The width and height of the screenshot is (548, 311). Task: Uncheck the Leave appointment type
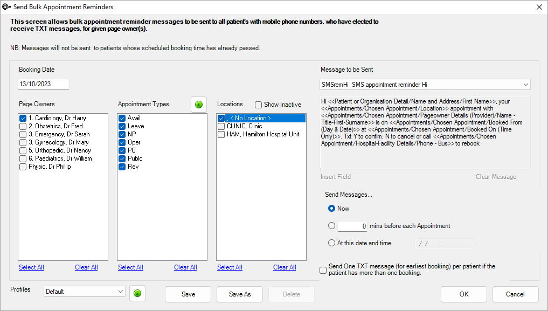pyautogui.click(x=122, y=126)
